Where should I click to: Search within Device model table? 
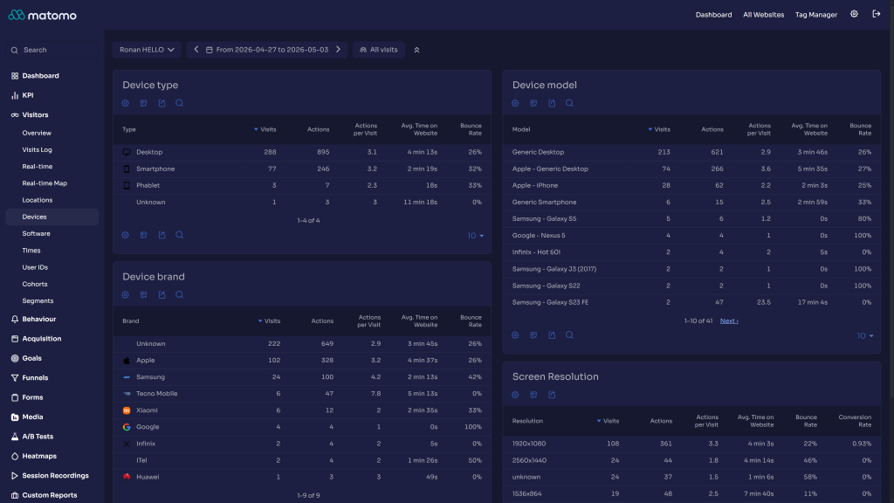tap(569, 103)
